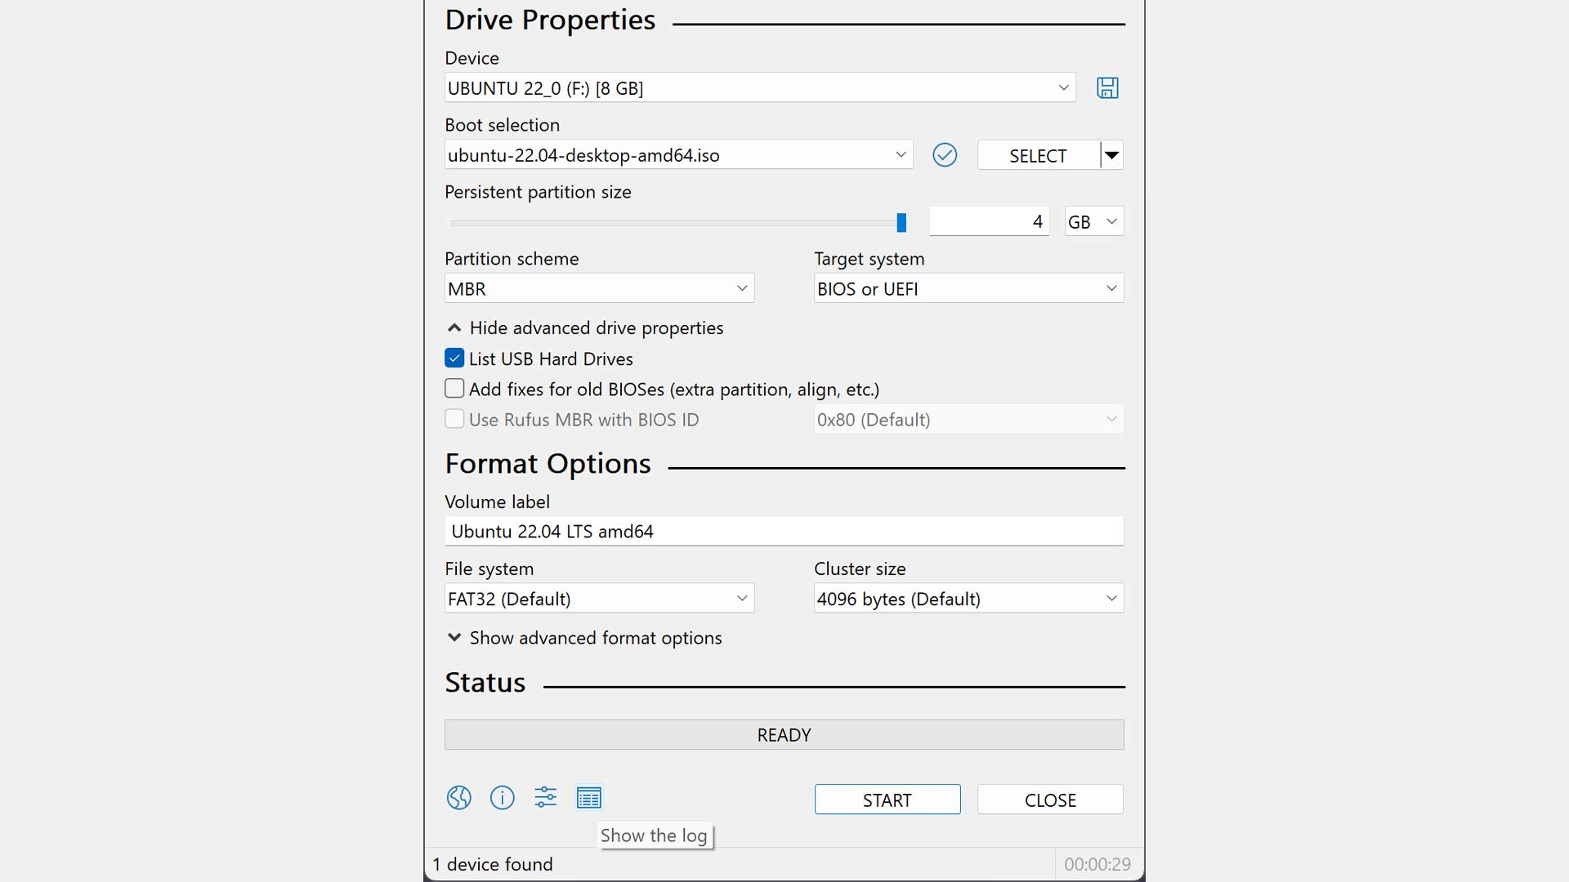Open Boot selection dropdown

(x=679, y=154)
